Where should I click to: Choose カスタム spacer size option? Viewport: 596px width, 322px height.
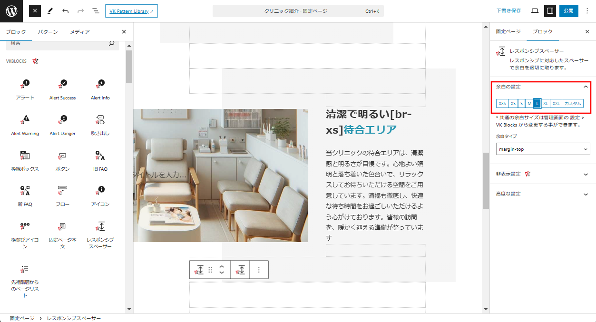click(x=573, y=104)
